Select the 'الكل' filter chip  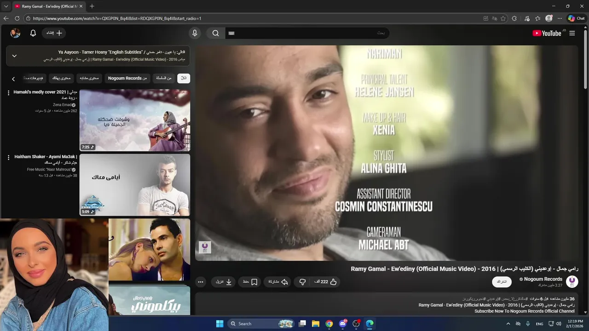point(184,78)
